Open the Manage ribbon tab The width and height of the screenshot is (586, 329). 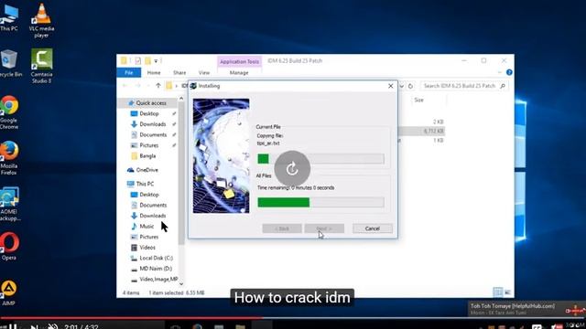click(239, 72)
